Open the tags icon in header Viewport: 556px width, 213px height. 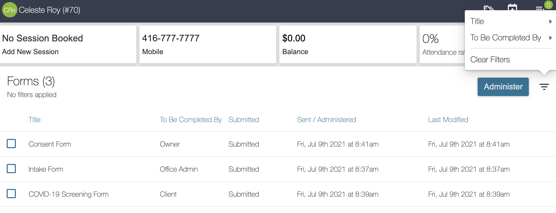coord(489,8)
